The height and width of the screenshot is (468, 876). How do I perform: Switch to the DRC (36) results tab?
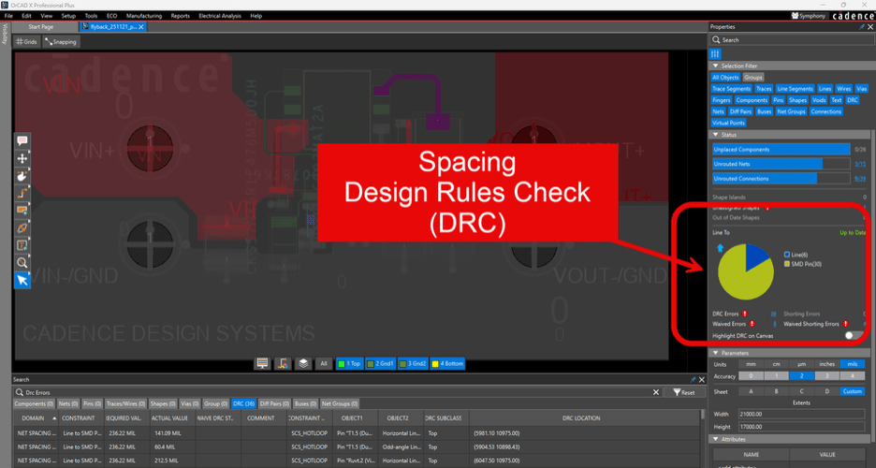(243, 403)
